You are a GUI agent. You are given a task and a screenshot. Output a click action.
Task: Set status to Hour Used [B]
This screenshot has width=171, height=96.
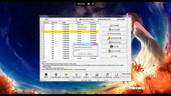[x=114, y=30]
